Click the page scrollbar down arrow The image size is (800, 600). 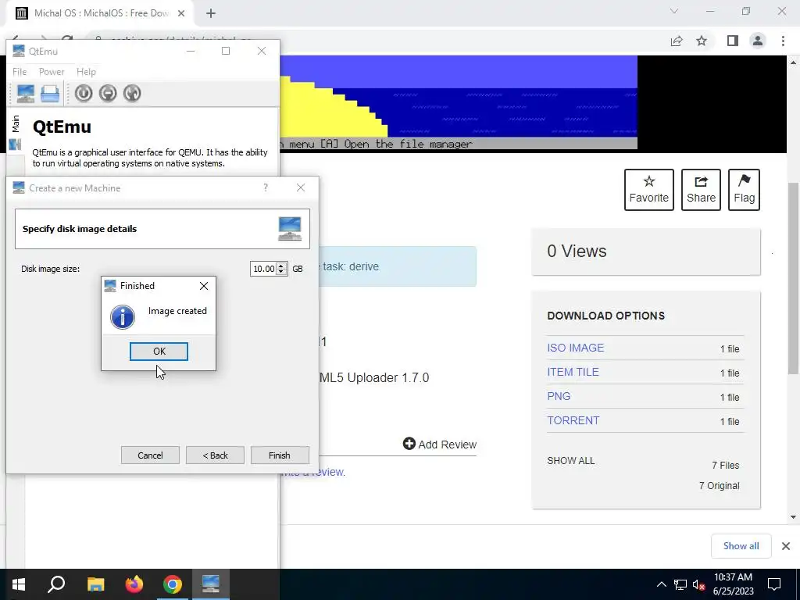pyautogui.click(x=794, y=517)
